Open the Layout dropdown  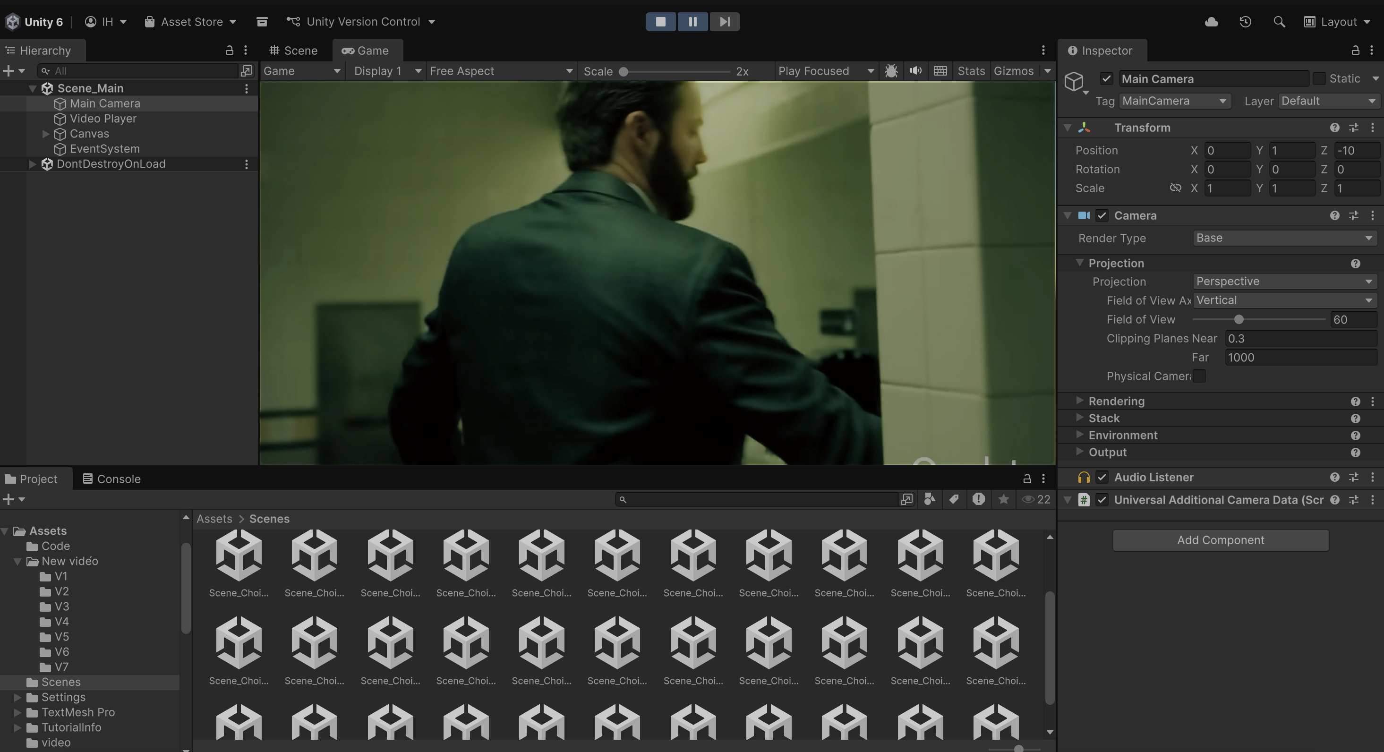coord(1337,21)
